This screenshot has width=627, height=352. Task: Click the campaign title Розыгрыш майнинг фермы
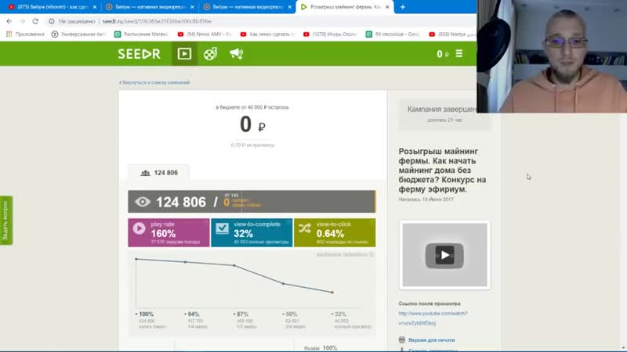[x=442, y=171]
